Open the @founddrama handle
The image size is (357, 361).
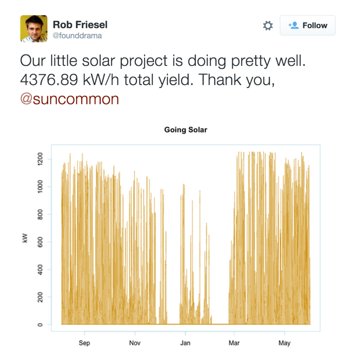(x=77, y=36)
